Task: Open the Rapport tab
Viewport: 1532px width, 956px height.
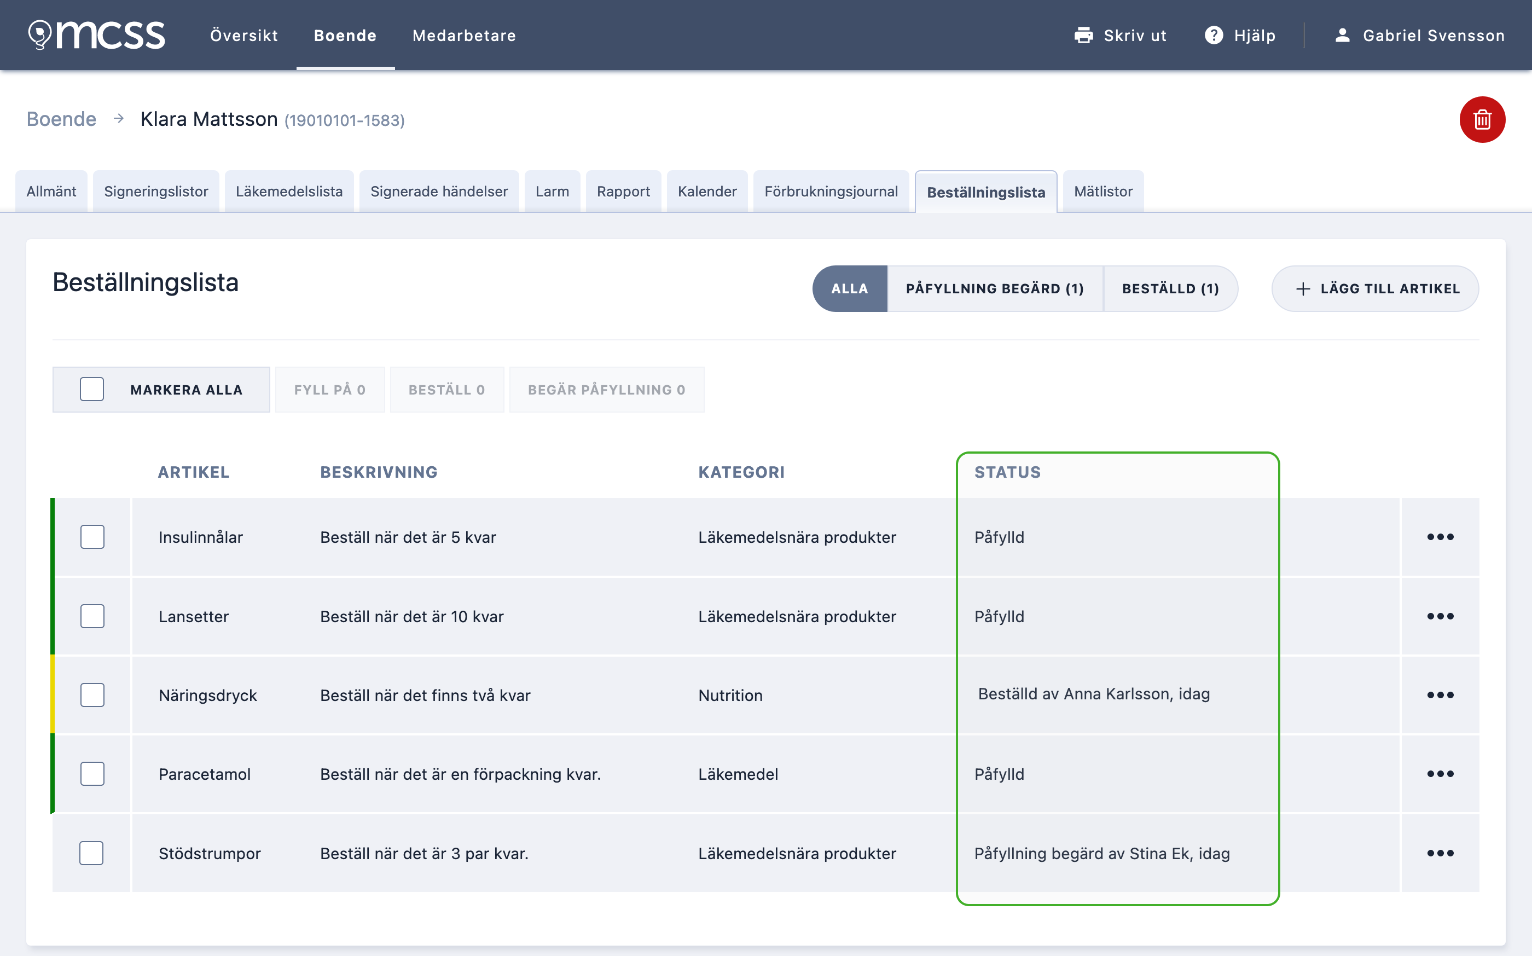Action: click(623, 192)
